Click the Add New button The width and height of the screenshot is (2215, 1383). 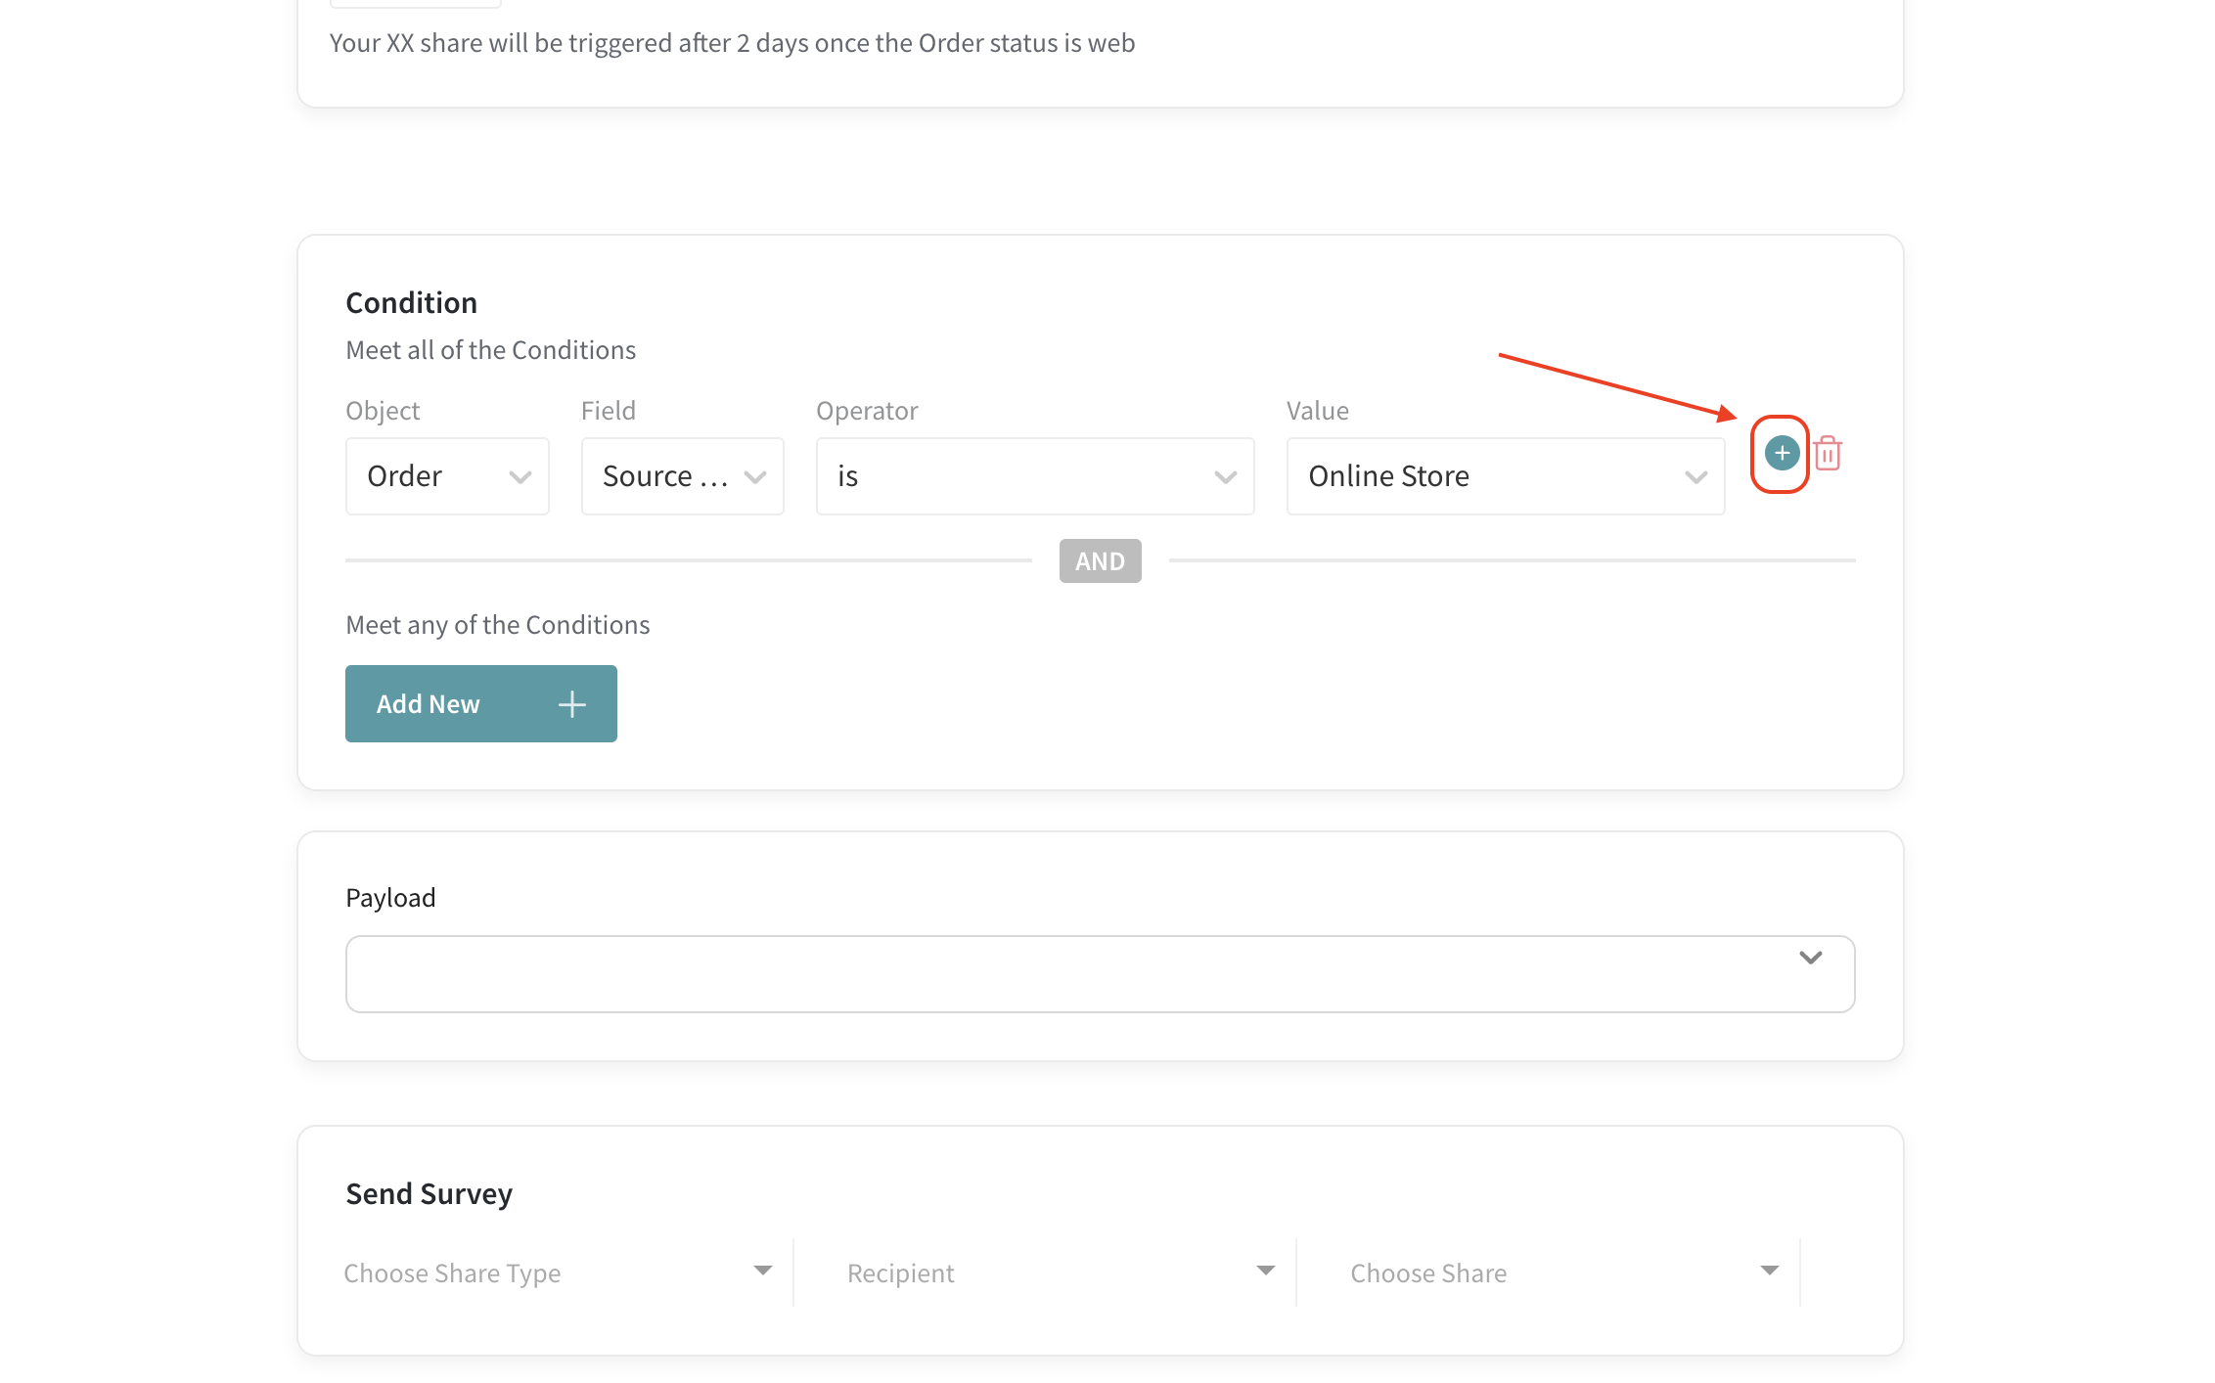[480, 703]
